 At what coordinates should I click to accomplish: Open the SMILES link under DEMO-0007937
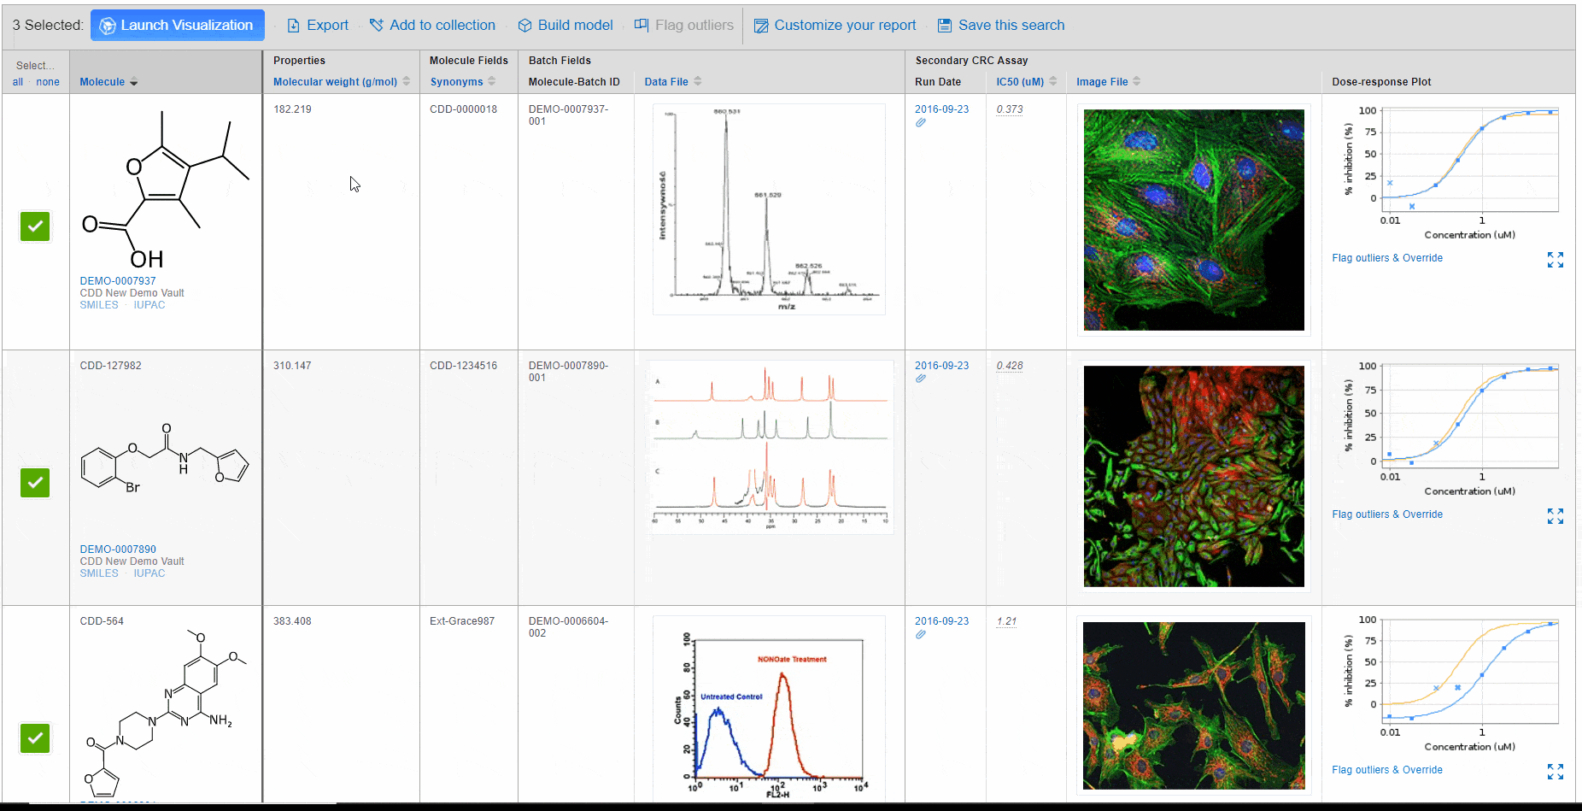(x=98, y=304)
